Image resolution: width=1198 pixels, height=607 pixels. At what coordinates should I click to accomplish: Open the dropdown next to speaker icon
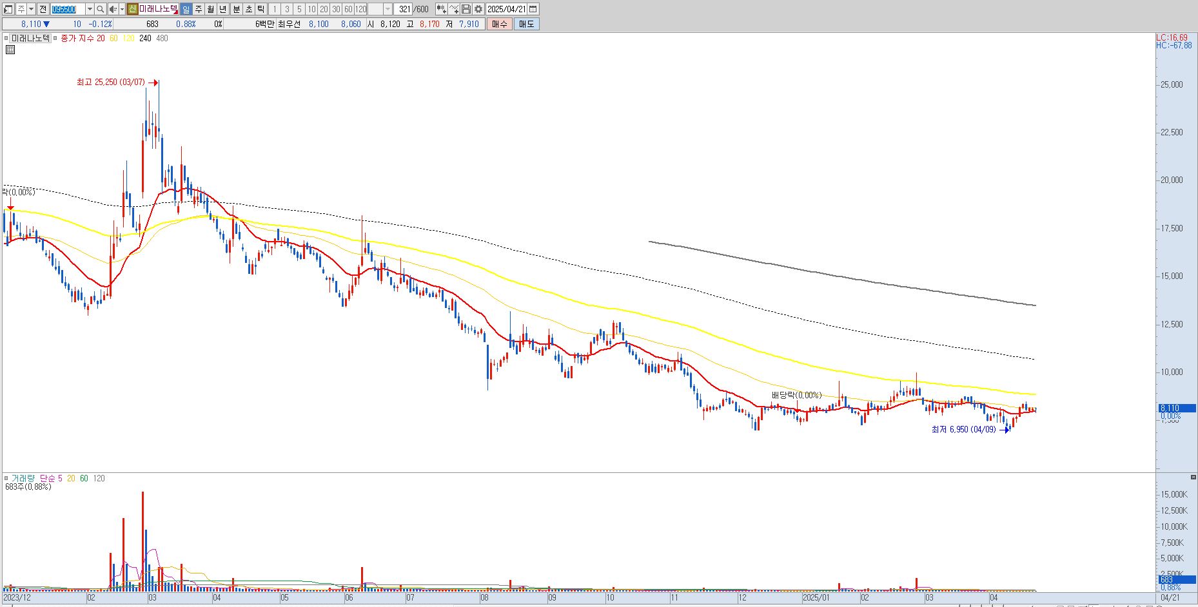pos(122,9)
